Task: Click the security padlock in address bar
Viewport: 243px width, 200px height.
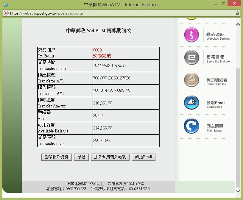Action: point(237,13)
